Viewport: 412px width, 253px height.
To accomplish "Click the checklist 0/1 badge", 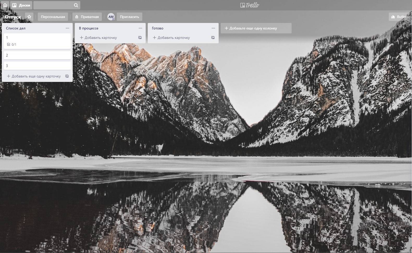I will point(12,45).
